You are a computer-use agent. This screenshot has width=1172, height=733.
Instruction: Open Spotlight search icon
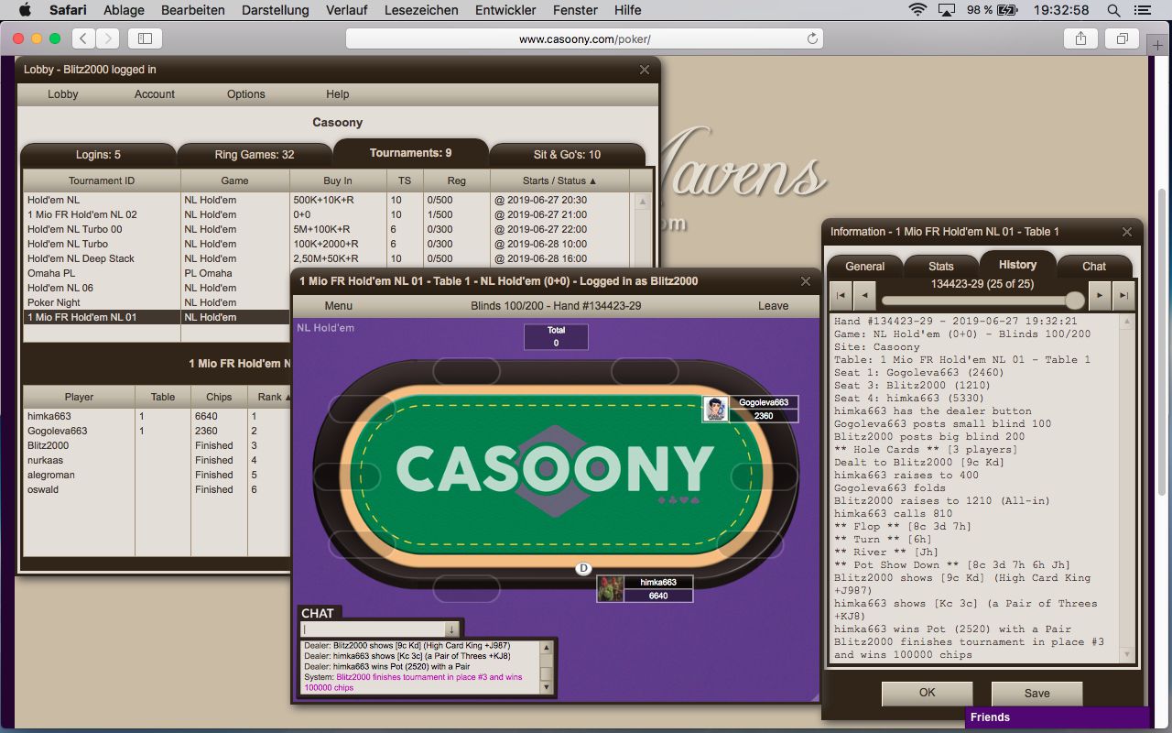[x=1113, y=10]
